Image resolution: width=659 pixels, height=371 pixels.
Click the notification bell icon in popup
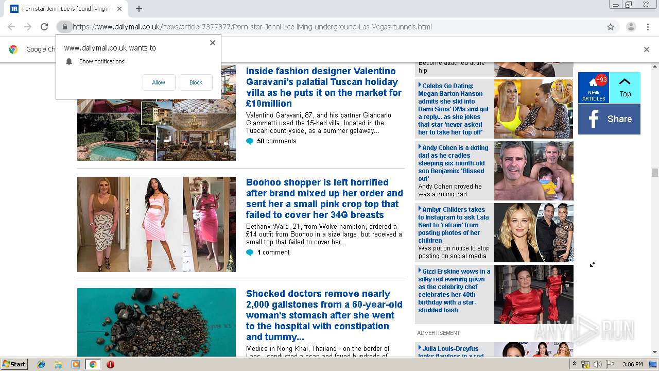(69, 61)
